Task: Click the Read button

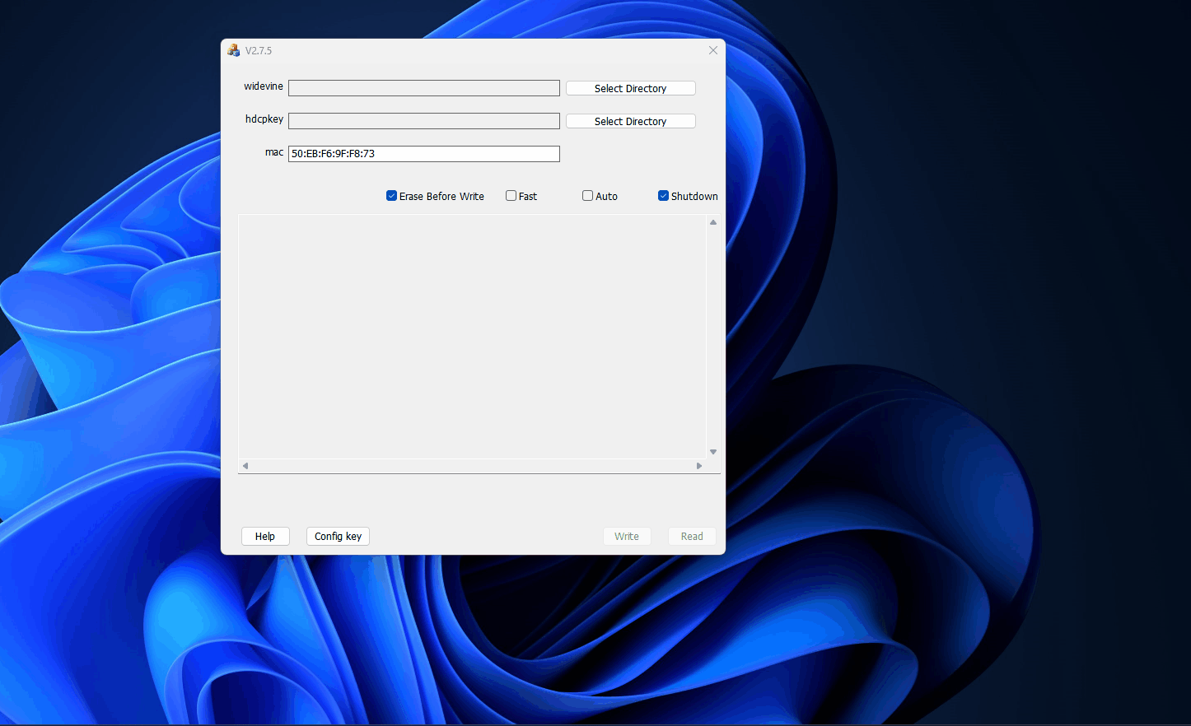Action: [x=692, y=536]
